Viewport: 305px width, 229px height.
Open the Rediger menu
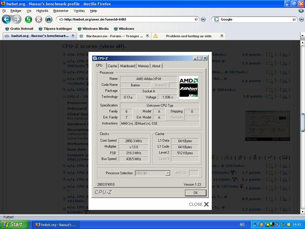16,11
